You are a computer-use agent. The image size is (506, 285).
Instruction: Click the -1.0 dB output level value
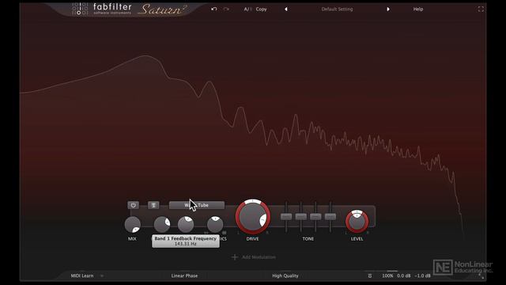tap(422, 275)
